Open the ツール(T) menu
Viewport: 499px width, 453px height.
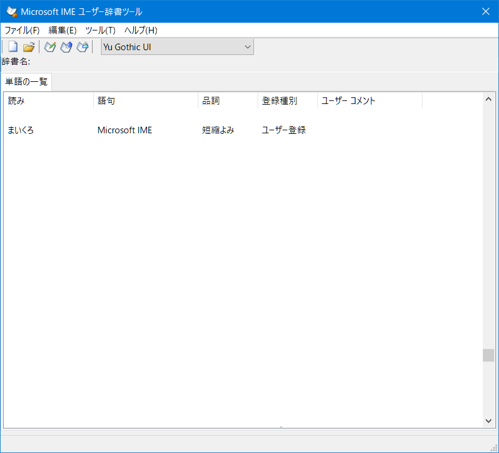pos(100,30)
